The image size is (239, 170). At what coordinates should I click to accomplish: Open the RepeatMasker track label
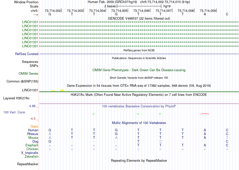point(28,164)
